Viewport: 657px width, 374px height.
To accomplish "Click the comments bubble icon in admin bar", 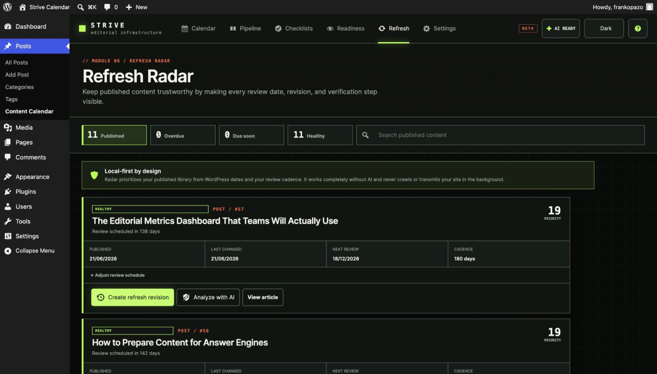I will point(107,7).
